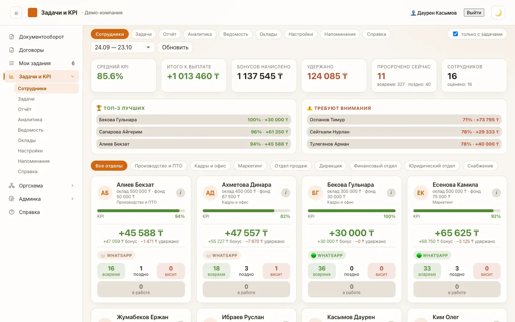Open the 24.09 — 23.10 period dropdown
Viewport: 515px width, 322px height.
pos(123,47)
